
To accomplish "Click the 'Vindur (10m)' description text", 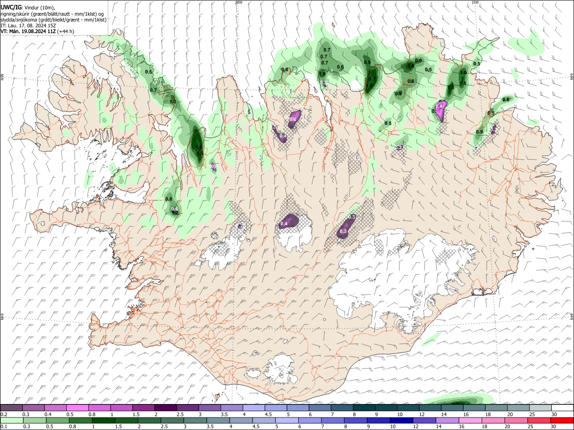I will coord(39,8).
